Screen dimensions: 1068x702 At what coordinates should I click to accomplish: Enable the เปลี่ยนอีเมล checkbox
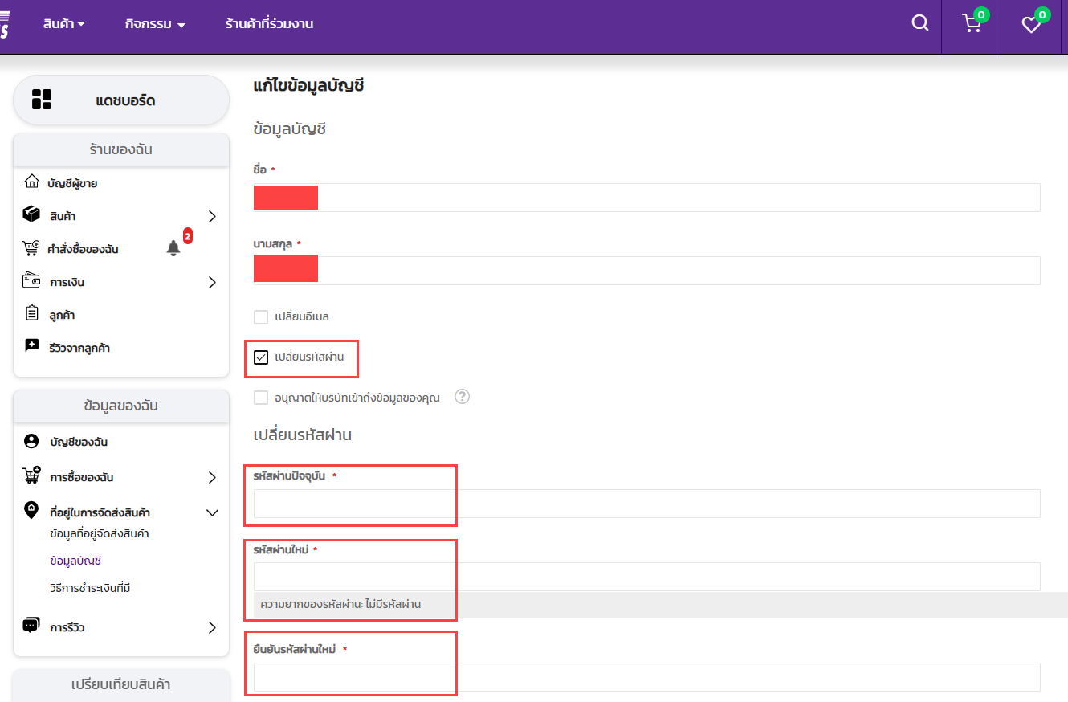coord(261,316)
